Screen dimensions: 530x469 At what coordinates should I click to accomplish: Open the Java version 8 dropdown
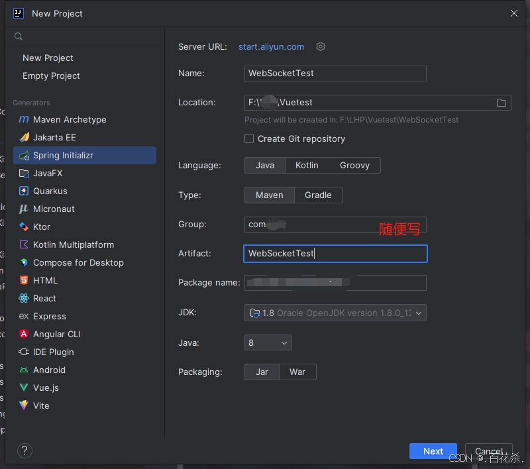pos(268,342)
